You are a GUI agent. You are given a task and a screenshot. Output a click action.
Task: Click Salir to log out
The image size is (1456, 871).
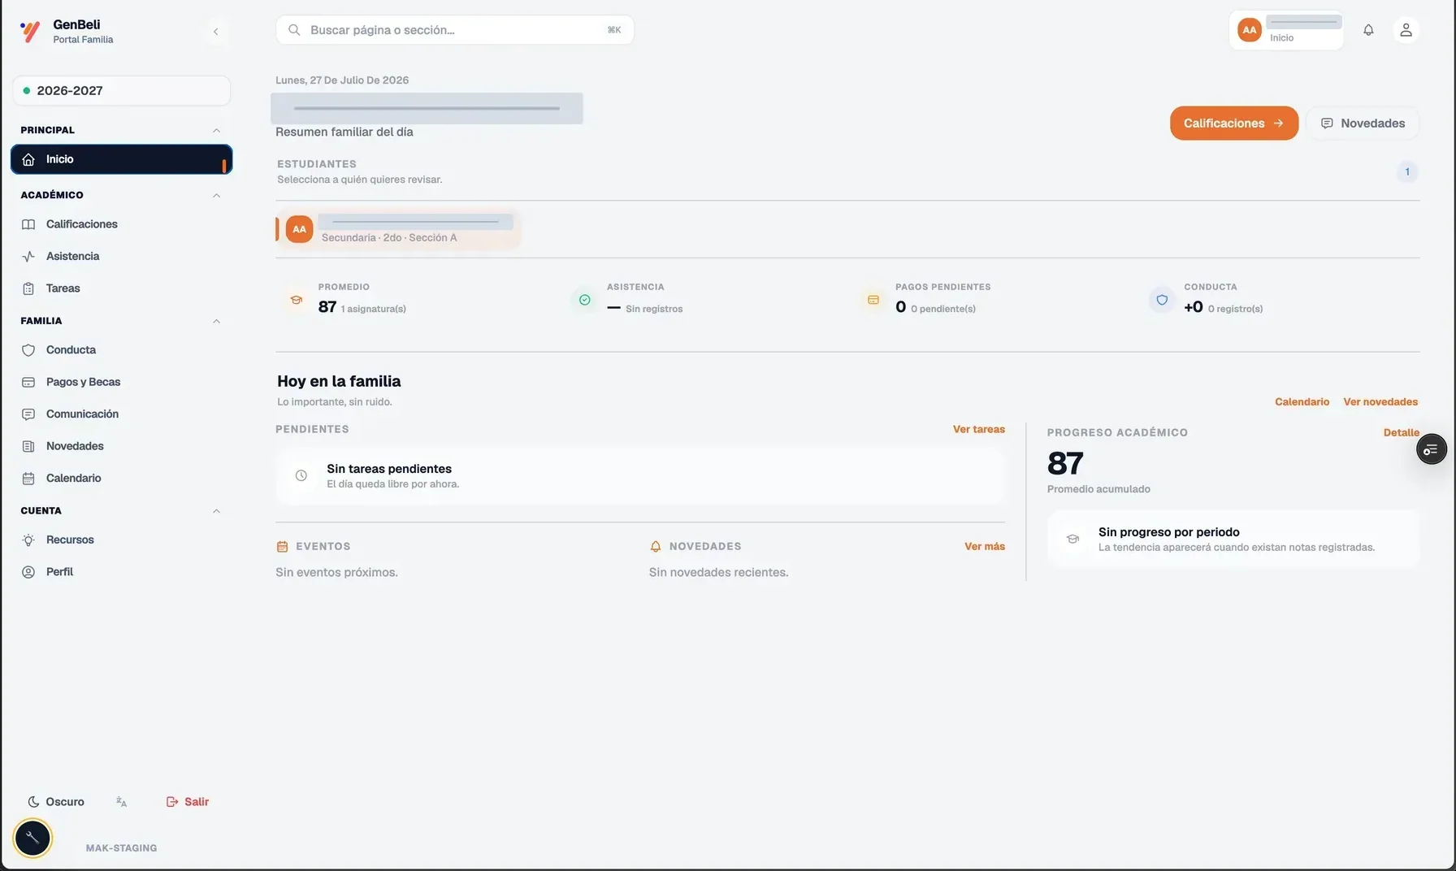(188, 802)
